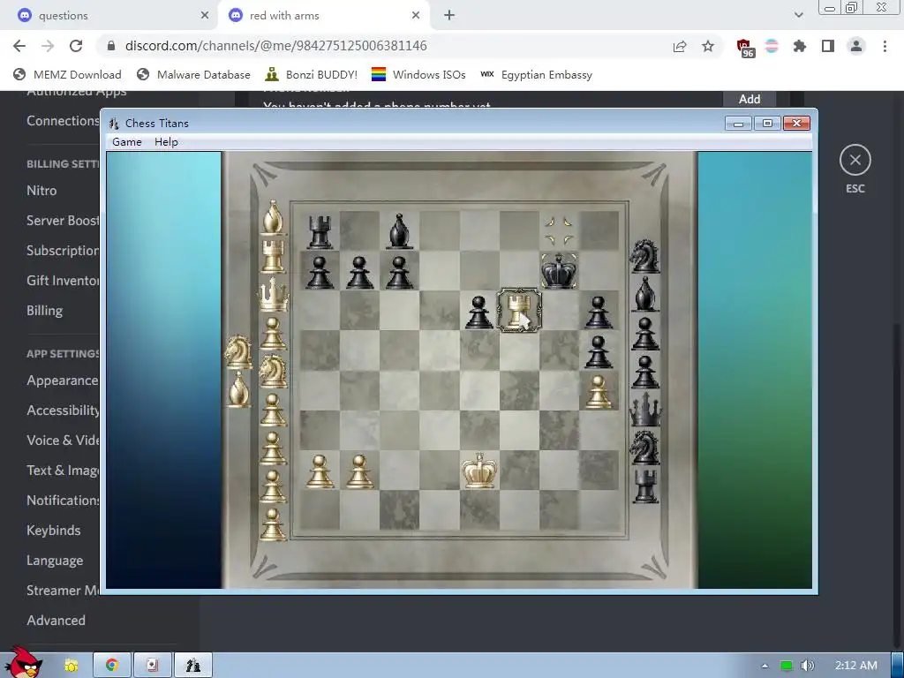Open the Windows ISOs bookmark
Screen dimensions: 904x678
coord(418,74)
